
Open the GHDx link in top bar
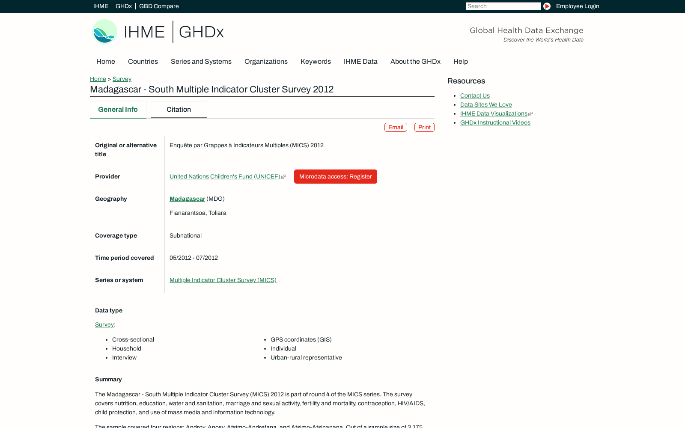[x=124, y=6]
